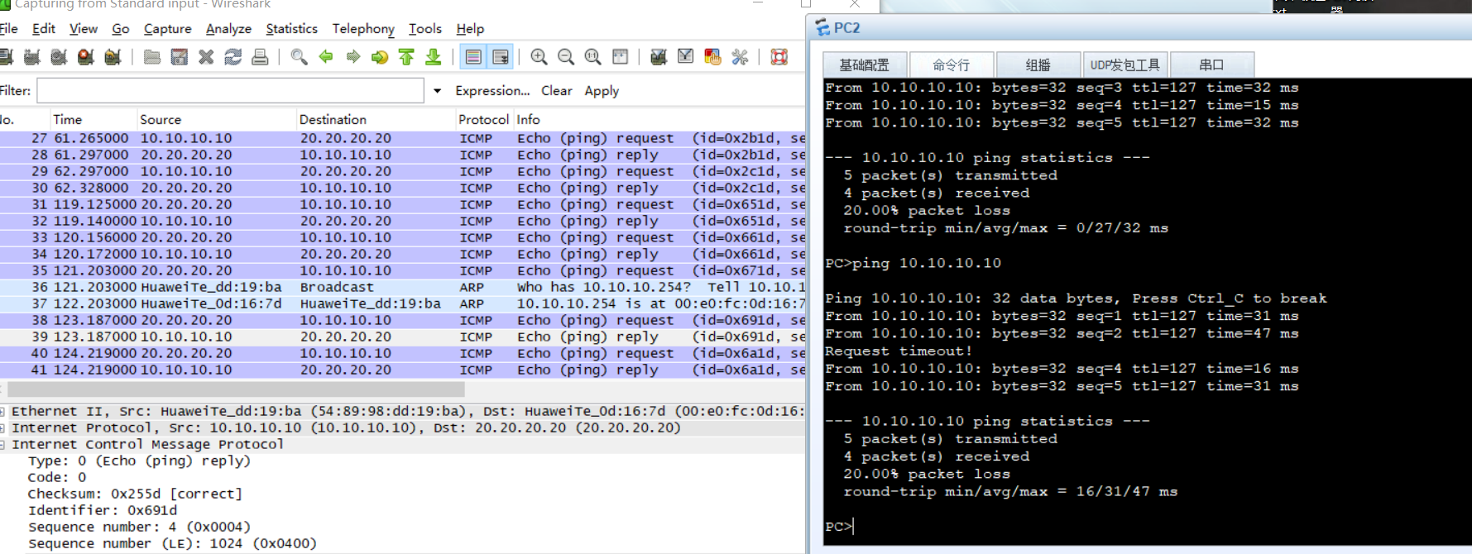Go forward in packet history
This screenshot has height=554, width=1472.
(x=353, y=57)
